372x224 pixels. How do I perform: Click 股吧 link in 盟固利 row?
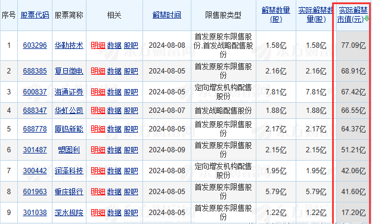point(131,150)
